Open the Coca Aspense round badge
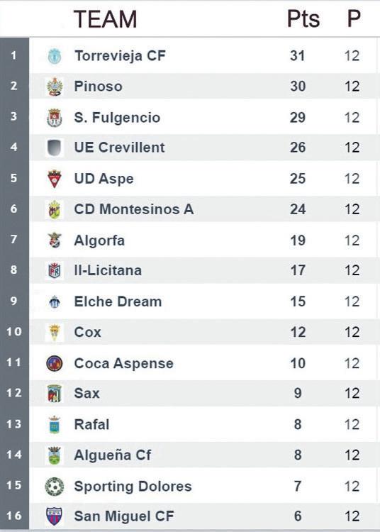The width and height of the screenshot is (380, 532). coord(55,363)
